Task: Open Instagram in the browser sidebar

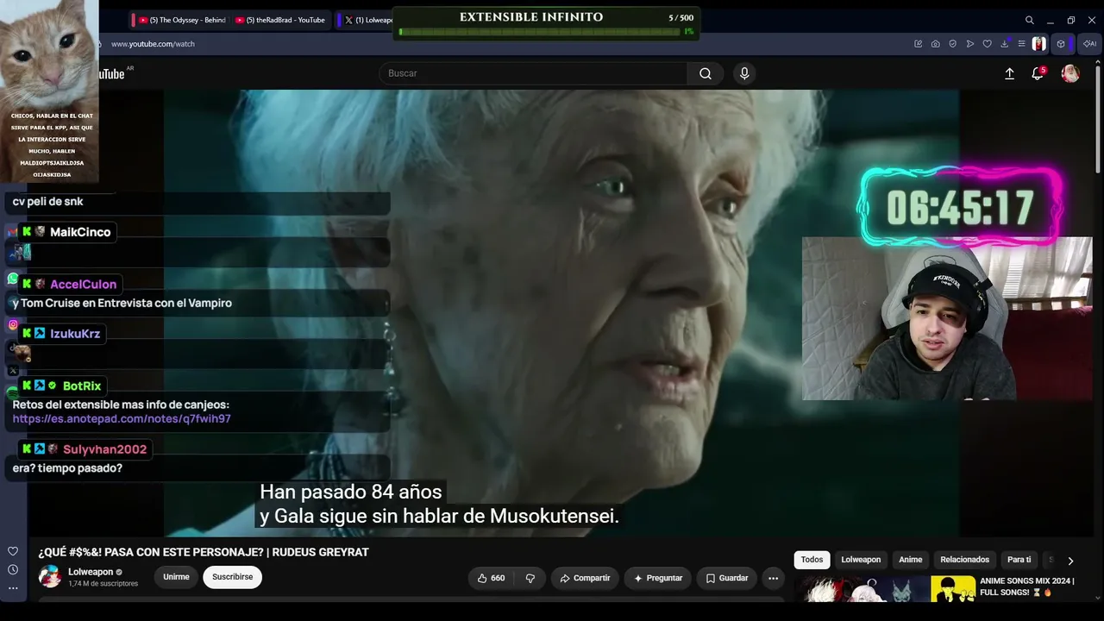Action: pos(13,325)
